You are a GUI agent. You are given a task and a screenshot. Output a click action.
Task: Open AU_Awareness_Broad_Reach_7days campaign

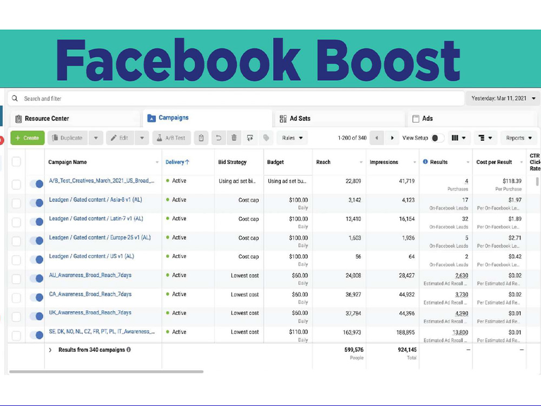[x=90, y=275]
